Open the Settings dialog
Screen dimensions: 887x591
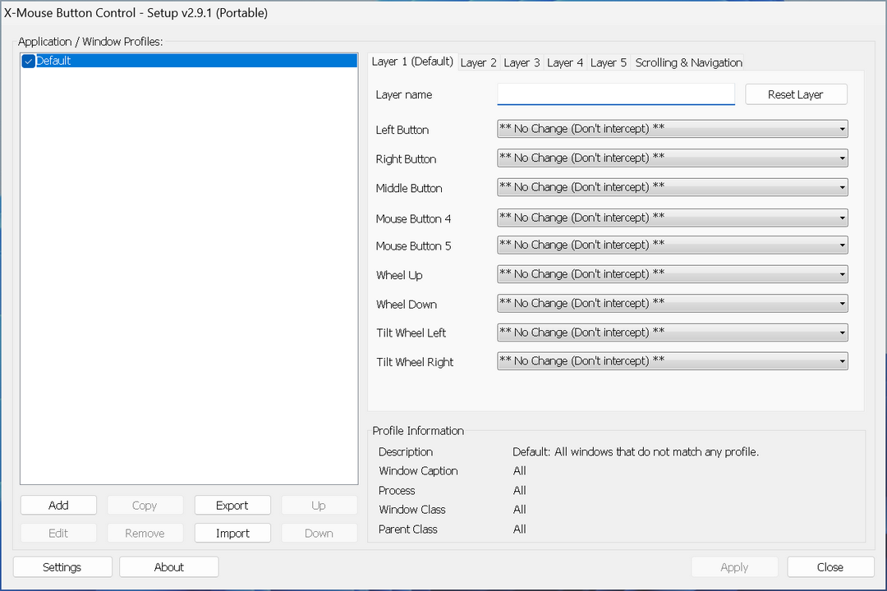(x=62, y=567)
